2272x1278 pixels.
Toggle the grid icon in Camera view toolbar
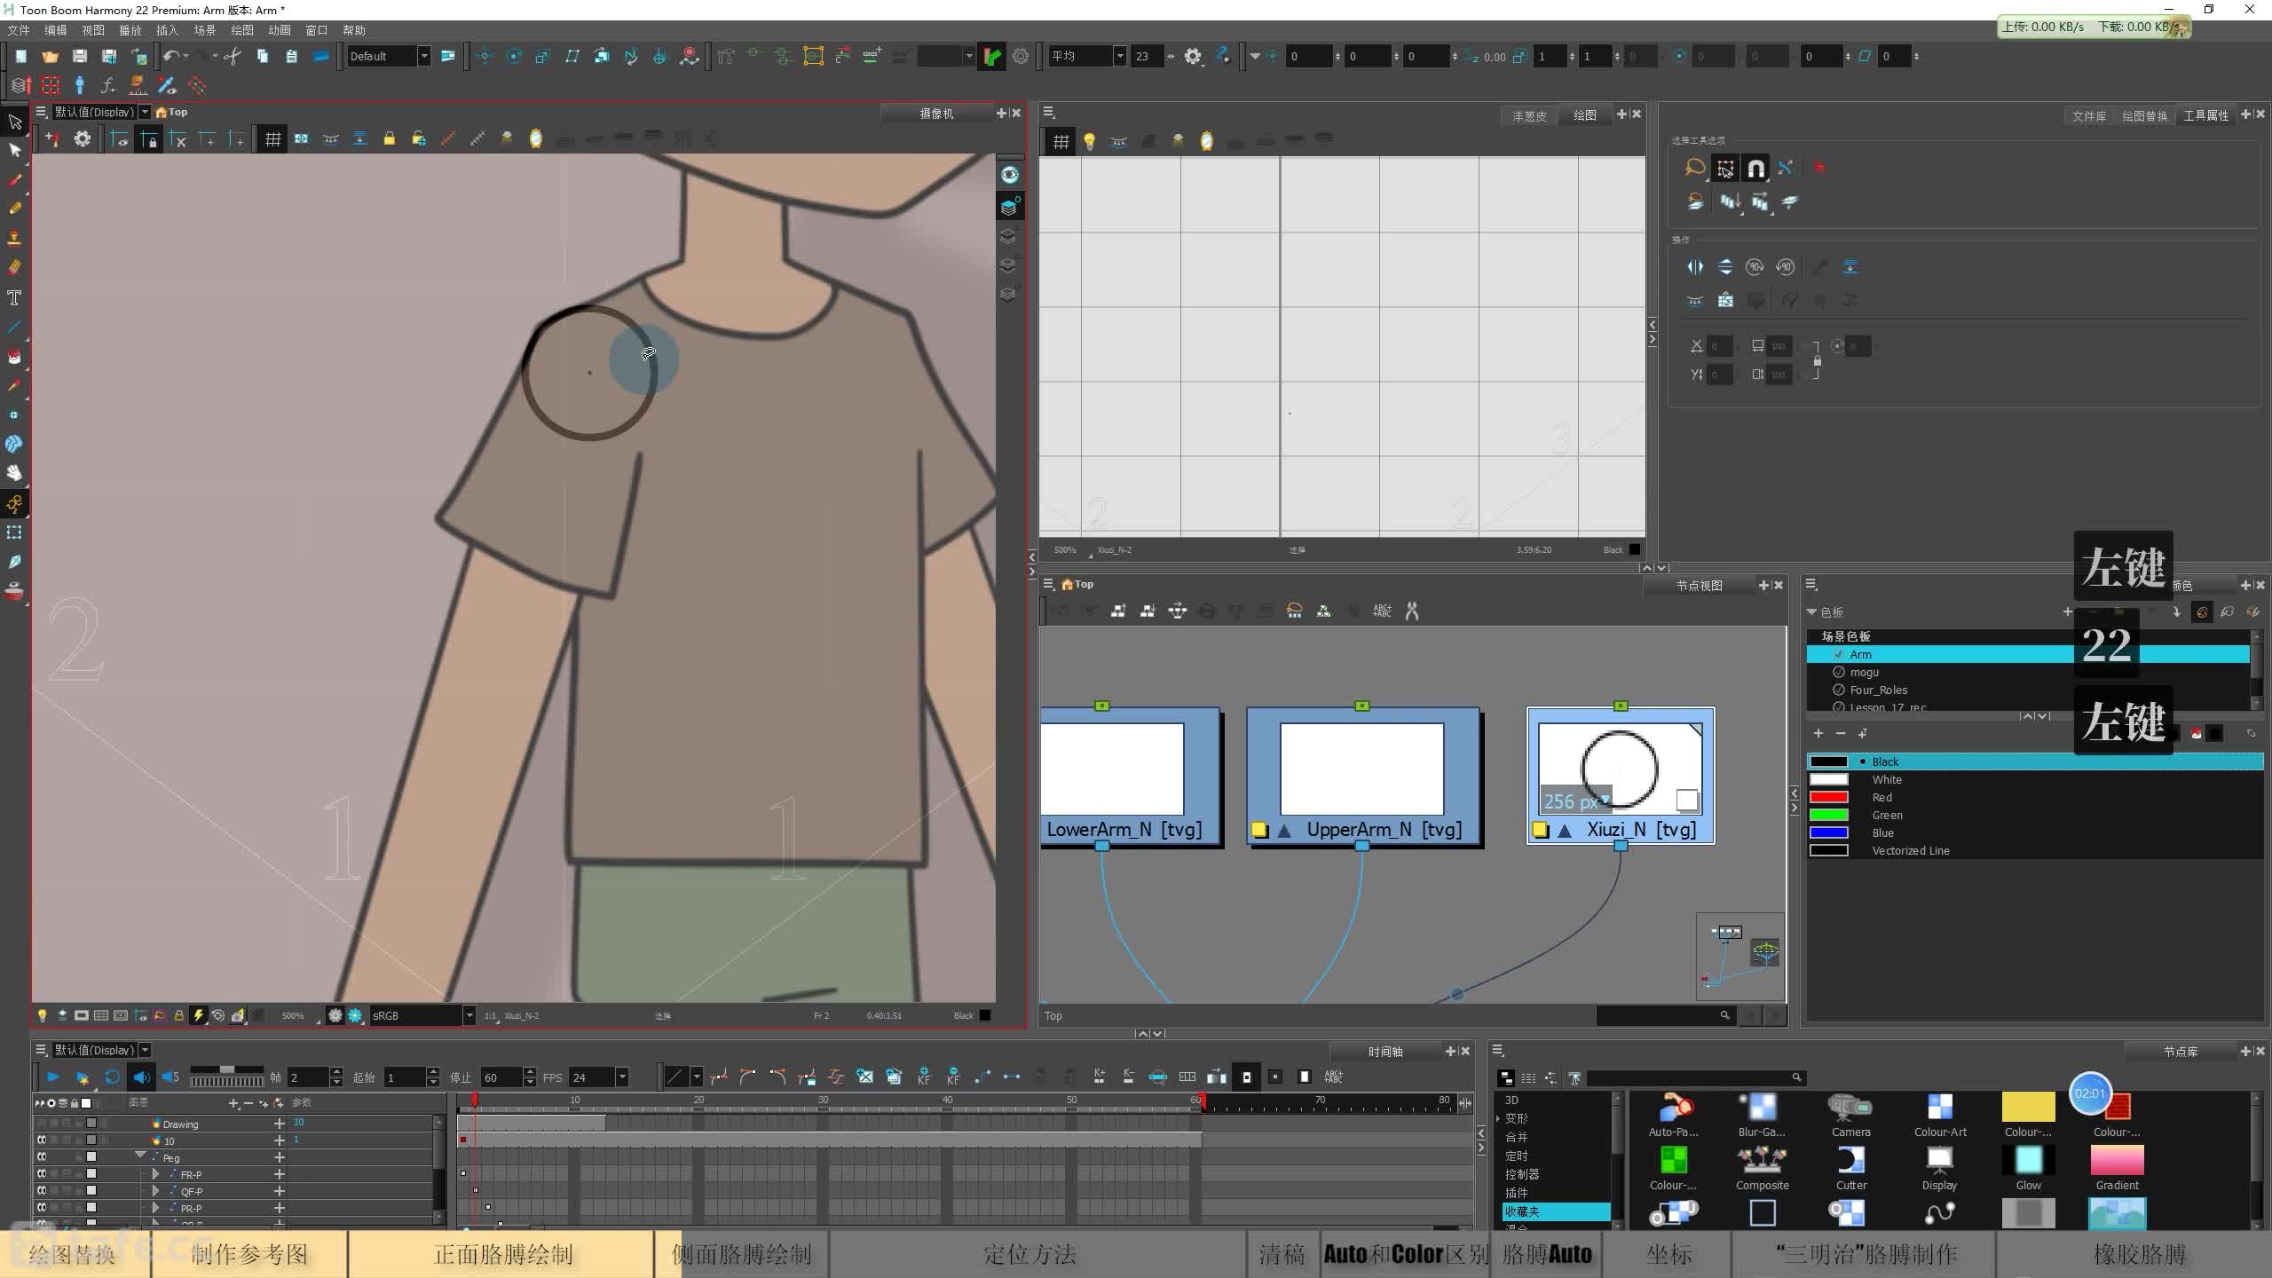[x=272, y=139]
